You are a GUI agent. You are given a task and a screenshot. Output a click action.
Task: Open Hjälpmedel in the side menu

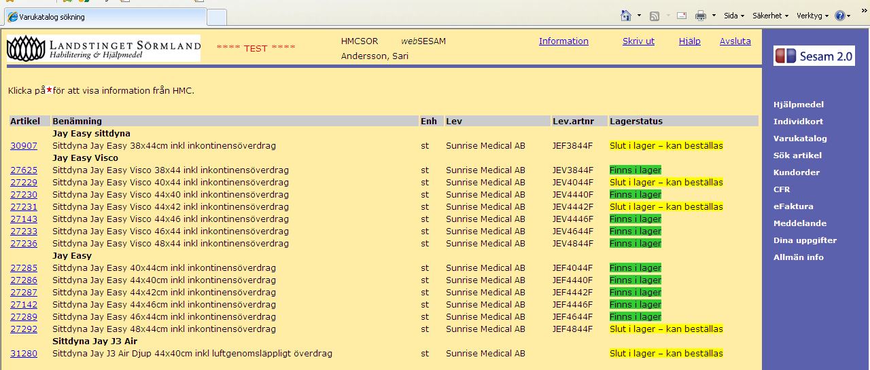point(799,105)
